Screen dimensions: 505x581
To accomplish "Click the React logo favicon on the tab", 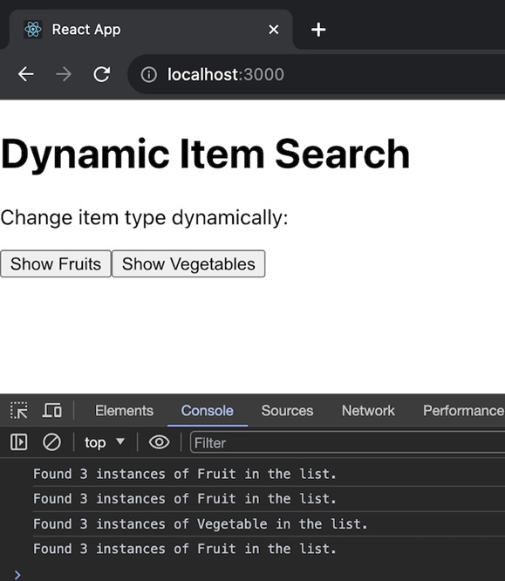I will (x=33, y=30).
